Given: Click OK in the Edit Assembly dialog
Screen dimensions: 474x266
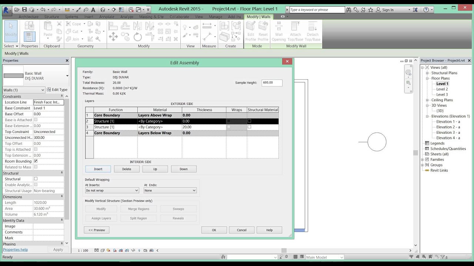Looking at the screenshot, I should pos(214,230).
